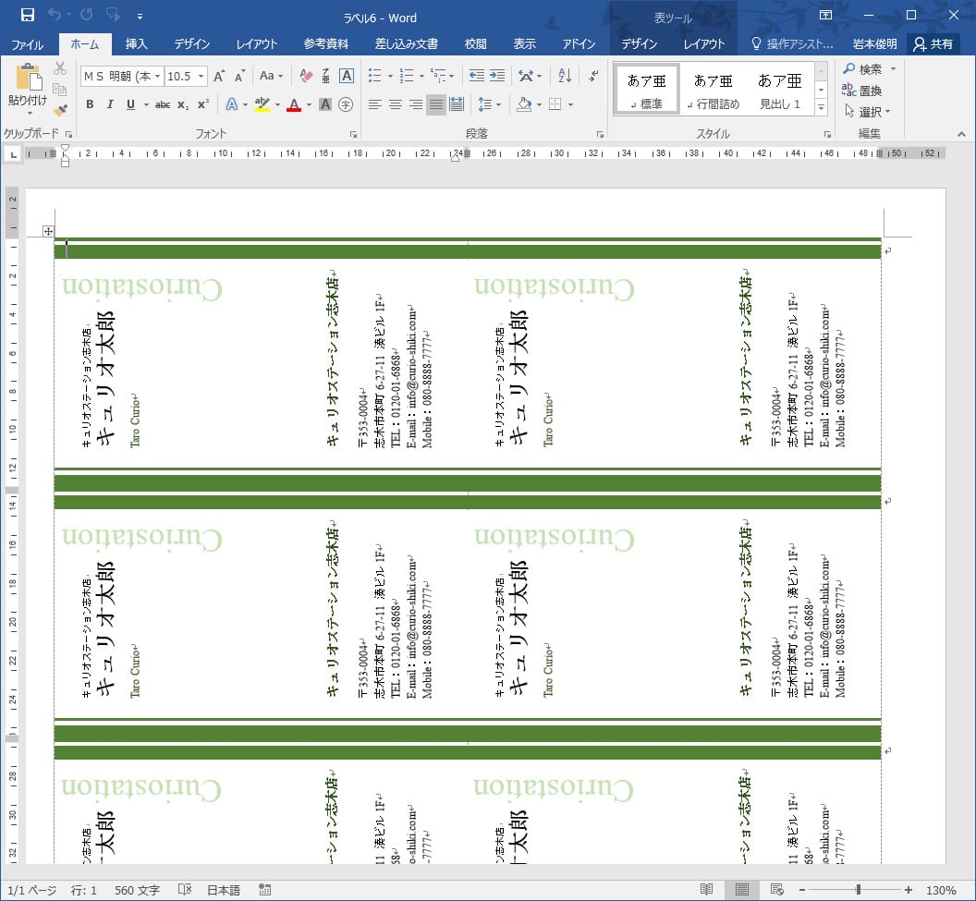Open borders dropdown arrow
Screen dimensions: 976x901
pos(570,104)
